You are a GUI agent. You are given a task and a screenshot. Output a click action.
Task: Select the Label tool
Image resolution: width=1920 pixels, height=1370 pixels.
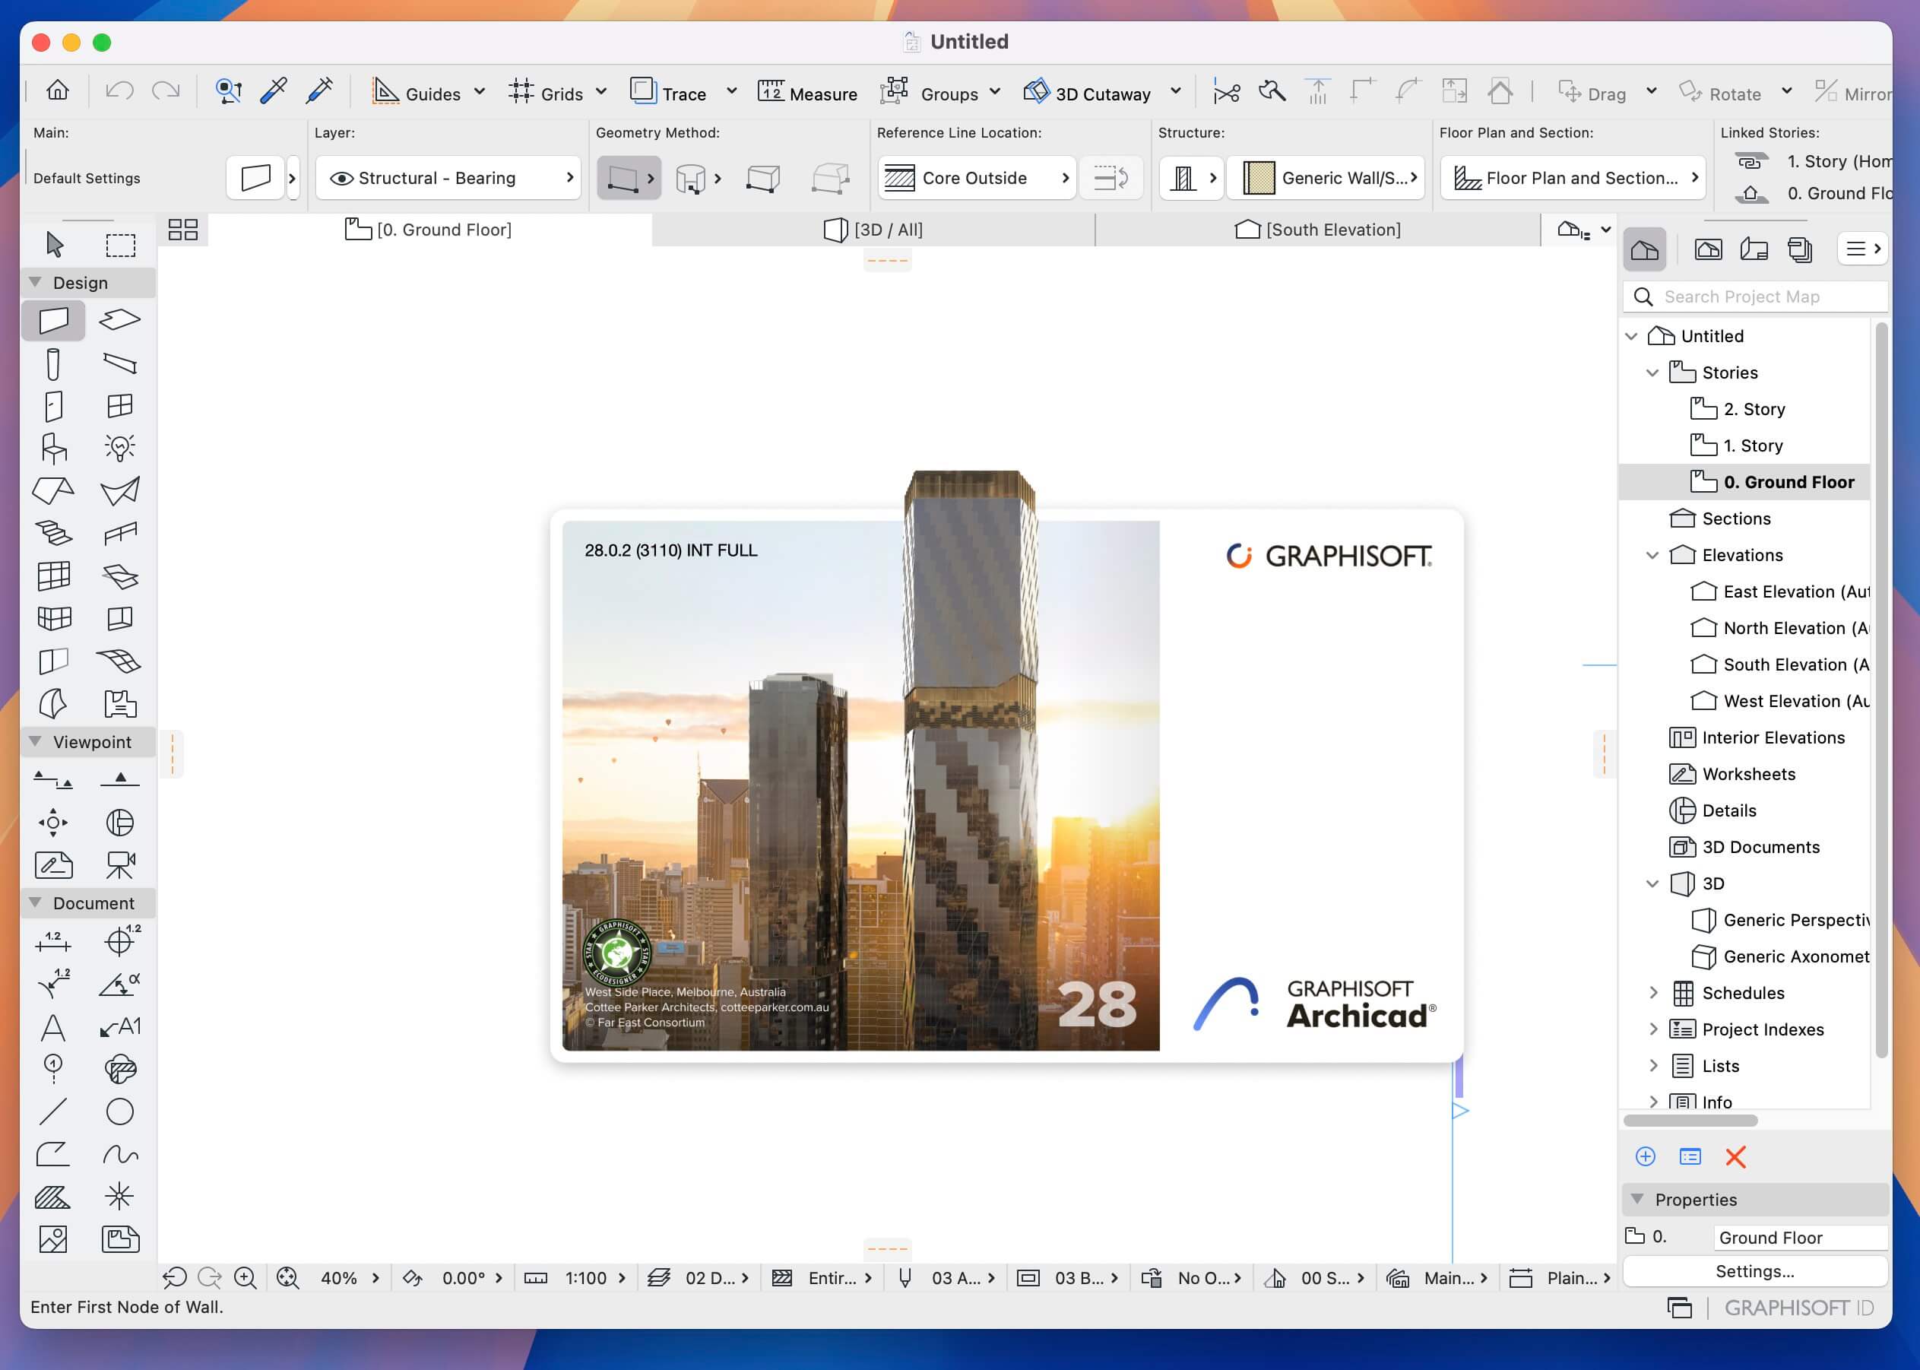click(x=120, y=1028)
